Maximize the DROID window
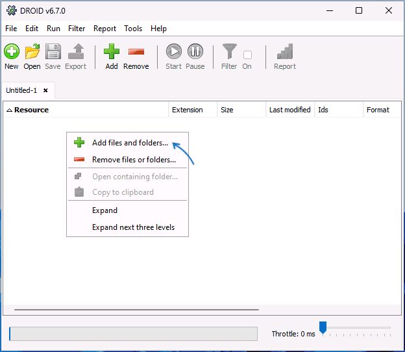The width and height of the screenshot is (405, 352). point(359,10)
